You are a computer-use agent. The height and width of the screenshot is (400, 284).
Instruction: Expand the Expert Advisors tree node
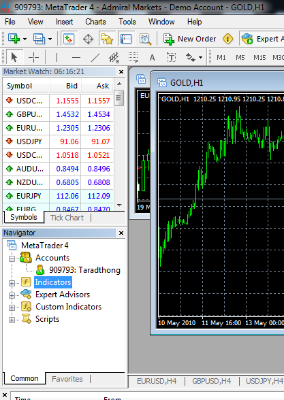coord(12,295)
